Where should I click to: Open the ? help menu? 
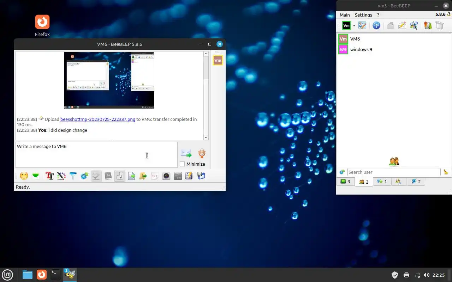(378, 15)
